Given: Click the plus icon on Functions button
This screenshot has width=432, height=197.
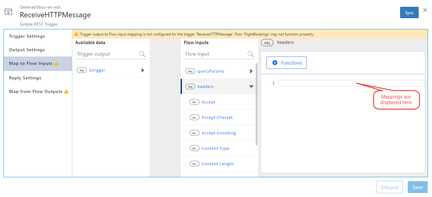Looking at the screenshot, I should (275, 63).
